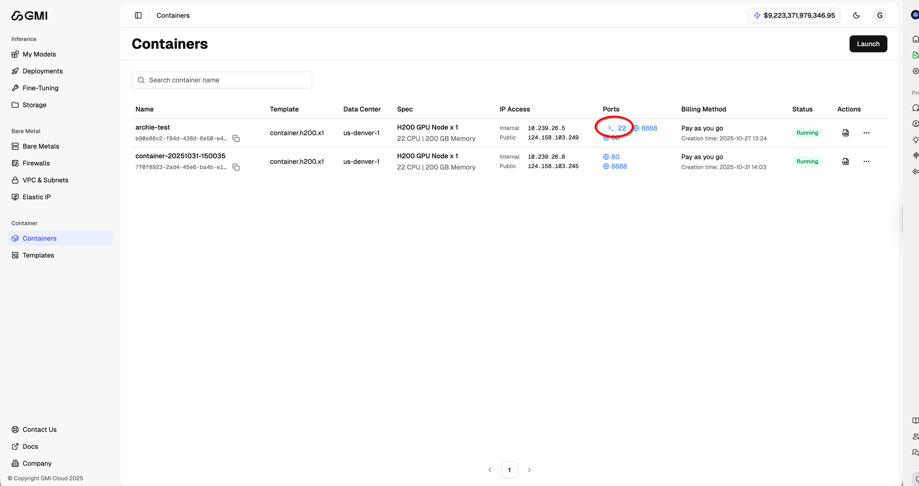
Task: Copy archie-test container ID
Action: (236, 139)
